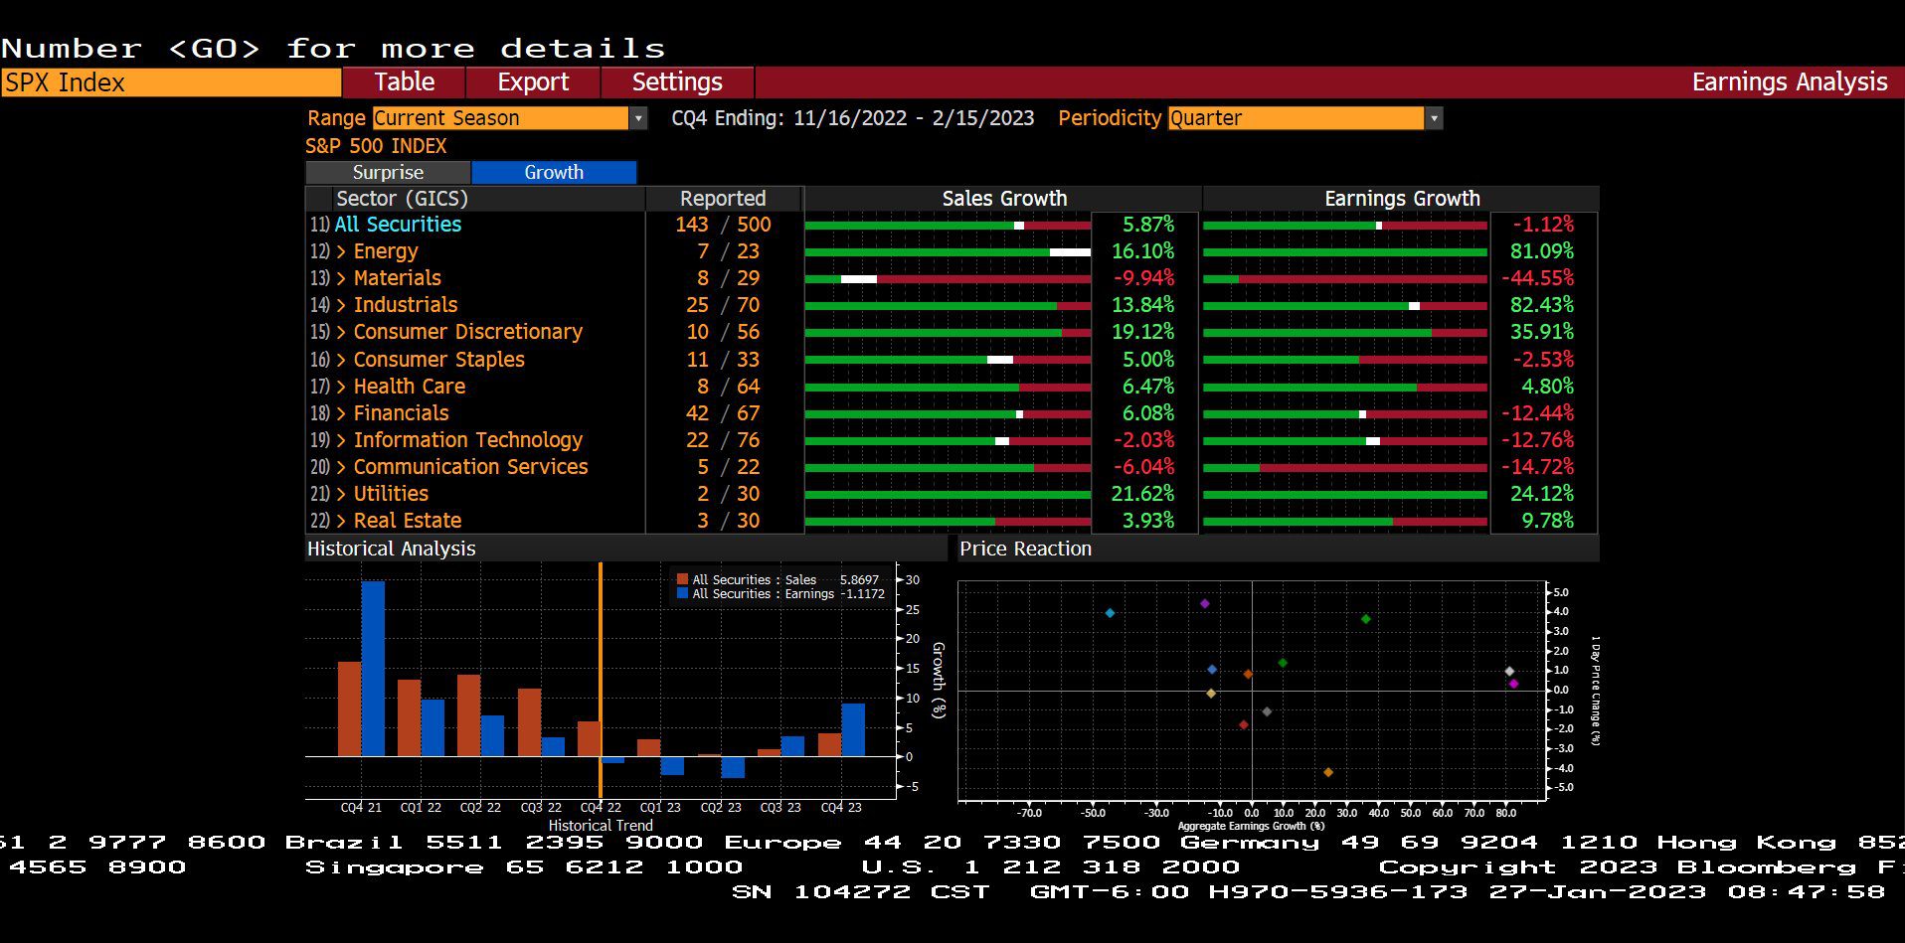Click the light blue scatter diamond point

1110,613
